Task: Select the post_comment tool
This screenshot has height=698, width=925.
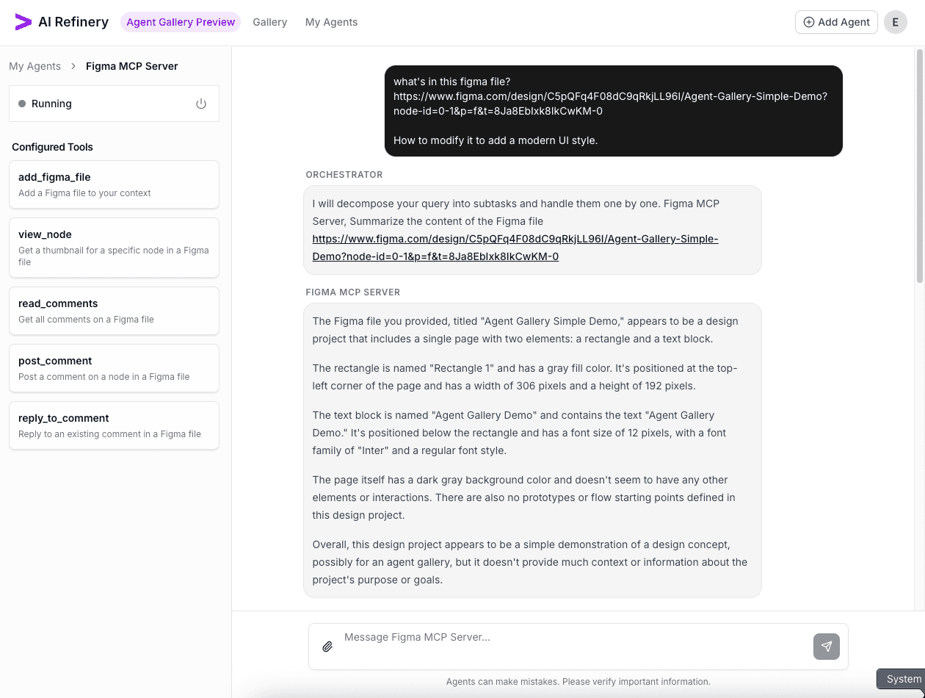Action: (114, 368)
